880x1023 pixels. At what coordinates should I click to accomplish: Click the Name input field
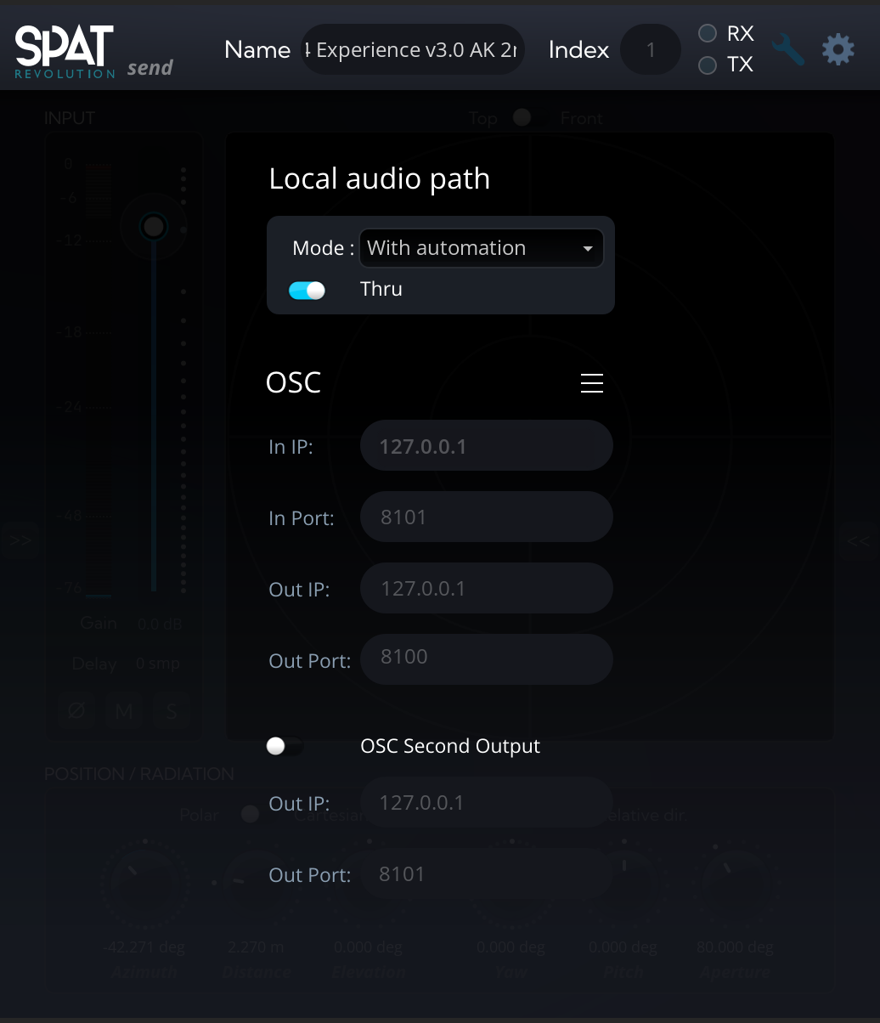coord(413,49)
